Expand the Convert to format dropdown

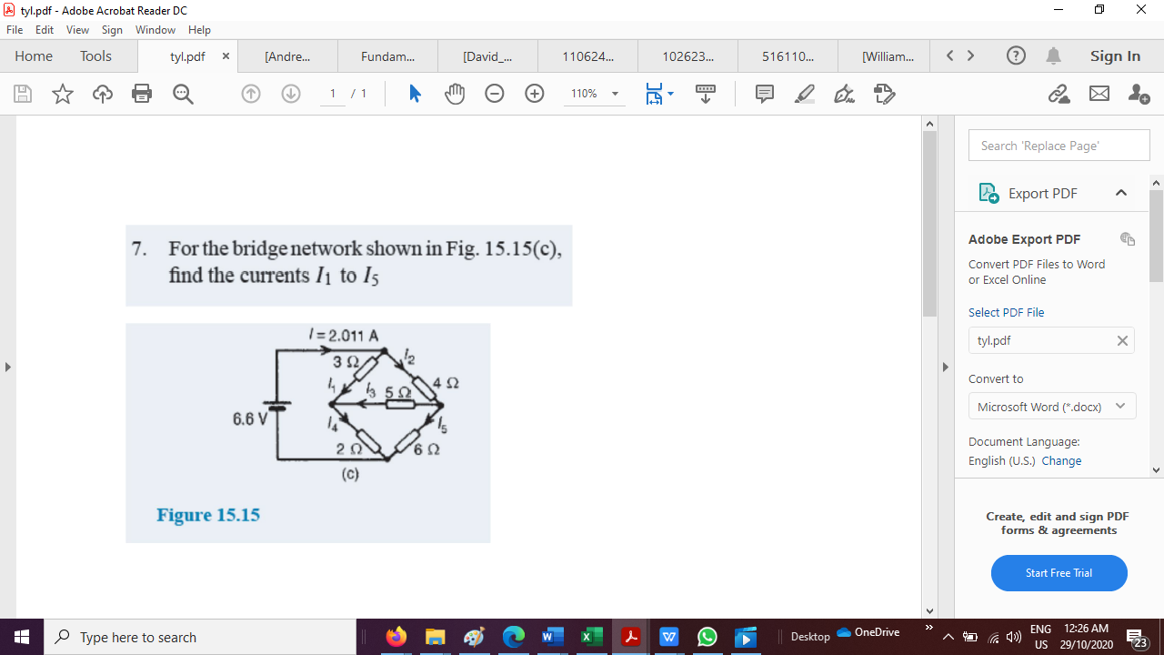[1120, 406]
